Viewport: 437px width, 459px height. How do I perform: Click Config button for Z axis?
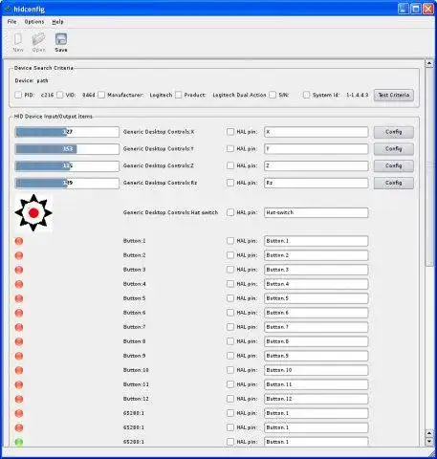394,165
